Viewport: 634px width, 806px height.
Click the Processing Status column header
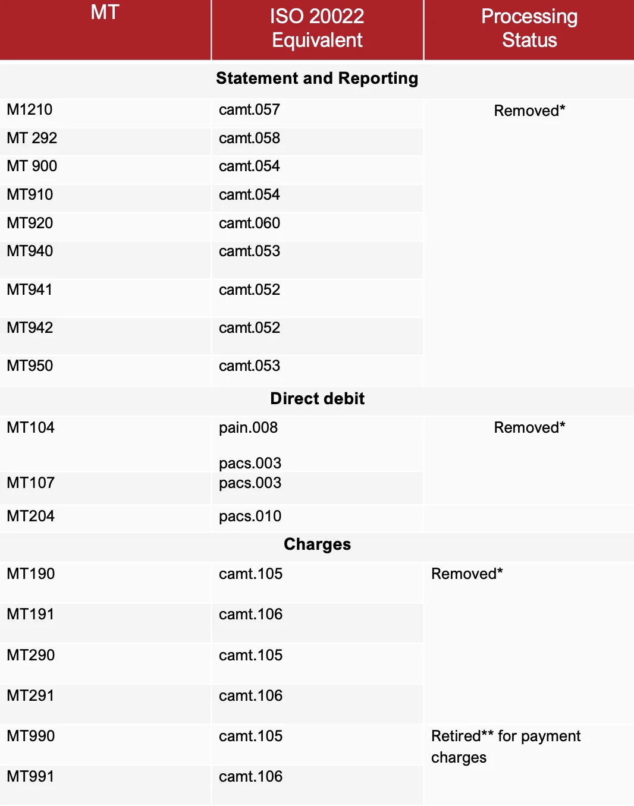(x=529, y=28)
